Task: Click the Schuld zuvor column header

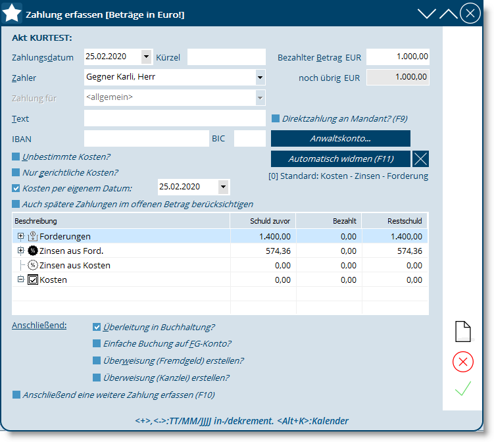Action: click(270, 221)
